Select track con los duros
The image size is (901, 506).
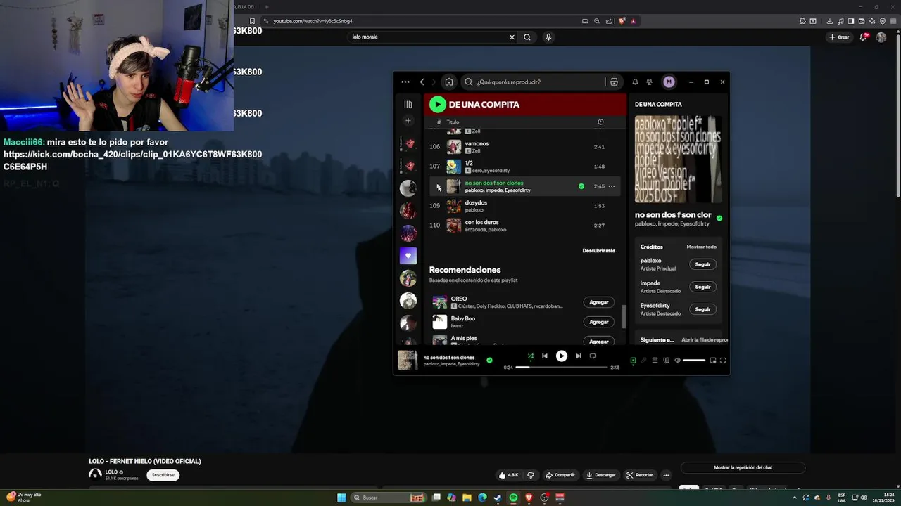click(x=524, y=226)
